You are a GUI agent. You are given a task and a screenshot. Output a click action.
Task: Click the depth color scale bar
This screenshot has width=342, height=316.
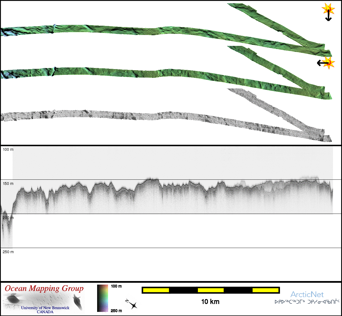coord(103,298)
